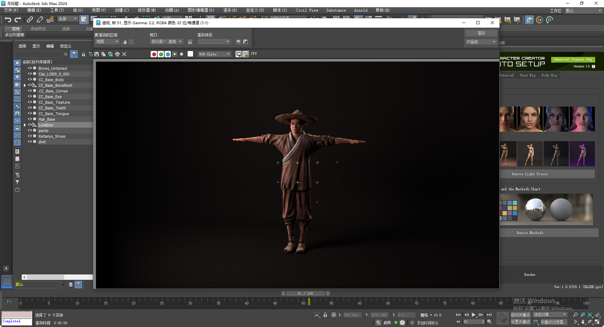604x327 pixels.
Task: Toggle the green channel button
Action: [161, 54]
